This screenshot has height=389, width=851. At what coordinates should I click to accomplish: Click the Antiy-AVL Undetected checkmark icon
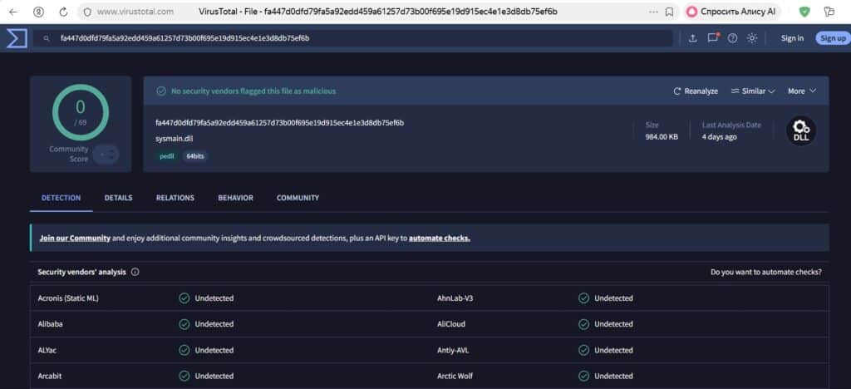click(584, 351)
